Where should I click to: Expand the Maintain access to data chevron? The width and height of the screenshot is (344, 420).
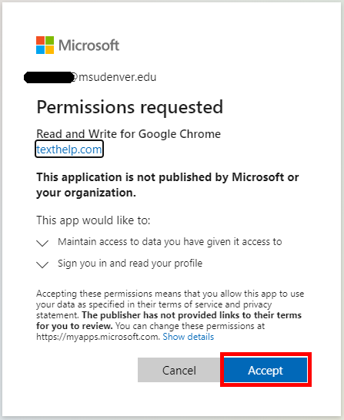point(42,243)
